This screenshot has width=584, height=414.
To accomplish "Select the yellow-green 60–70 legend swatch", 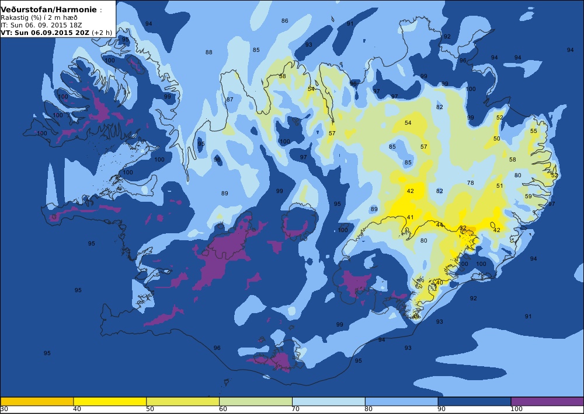I will (x=256, y=401).
